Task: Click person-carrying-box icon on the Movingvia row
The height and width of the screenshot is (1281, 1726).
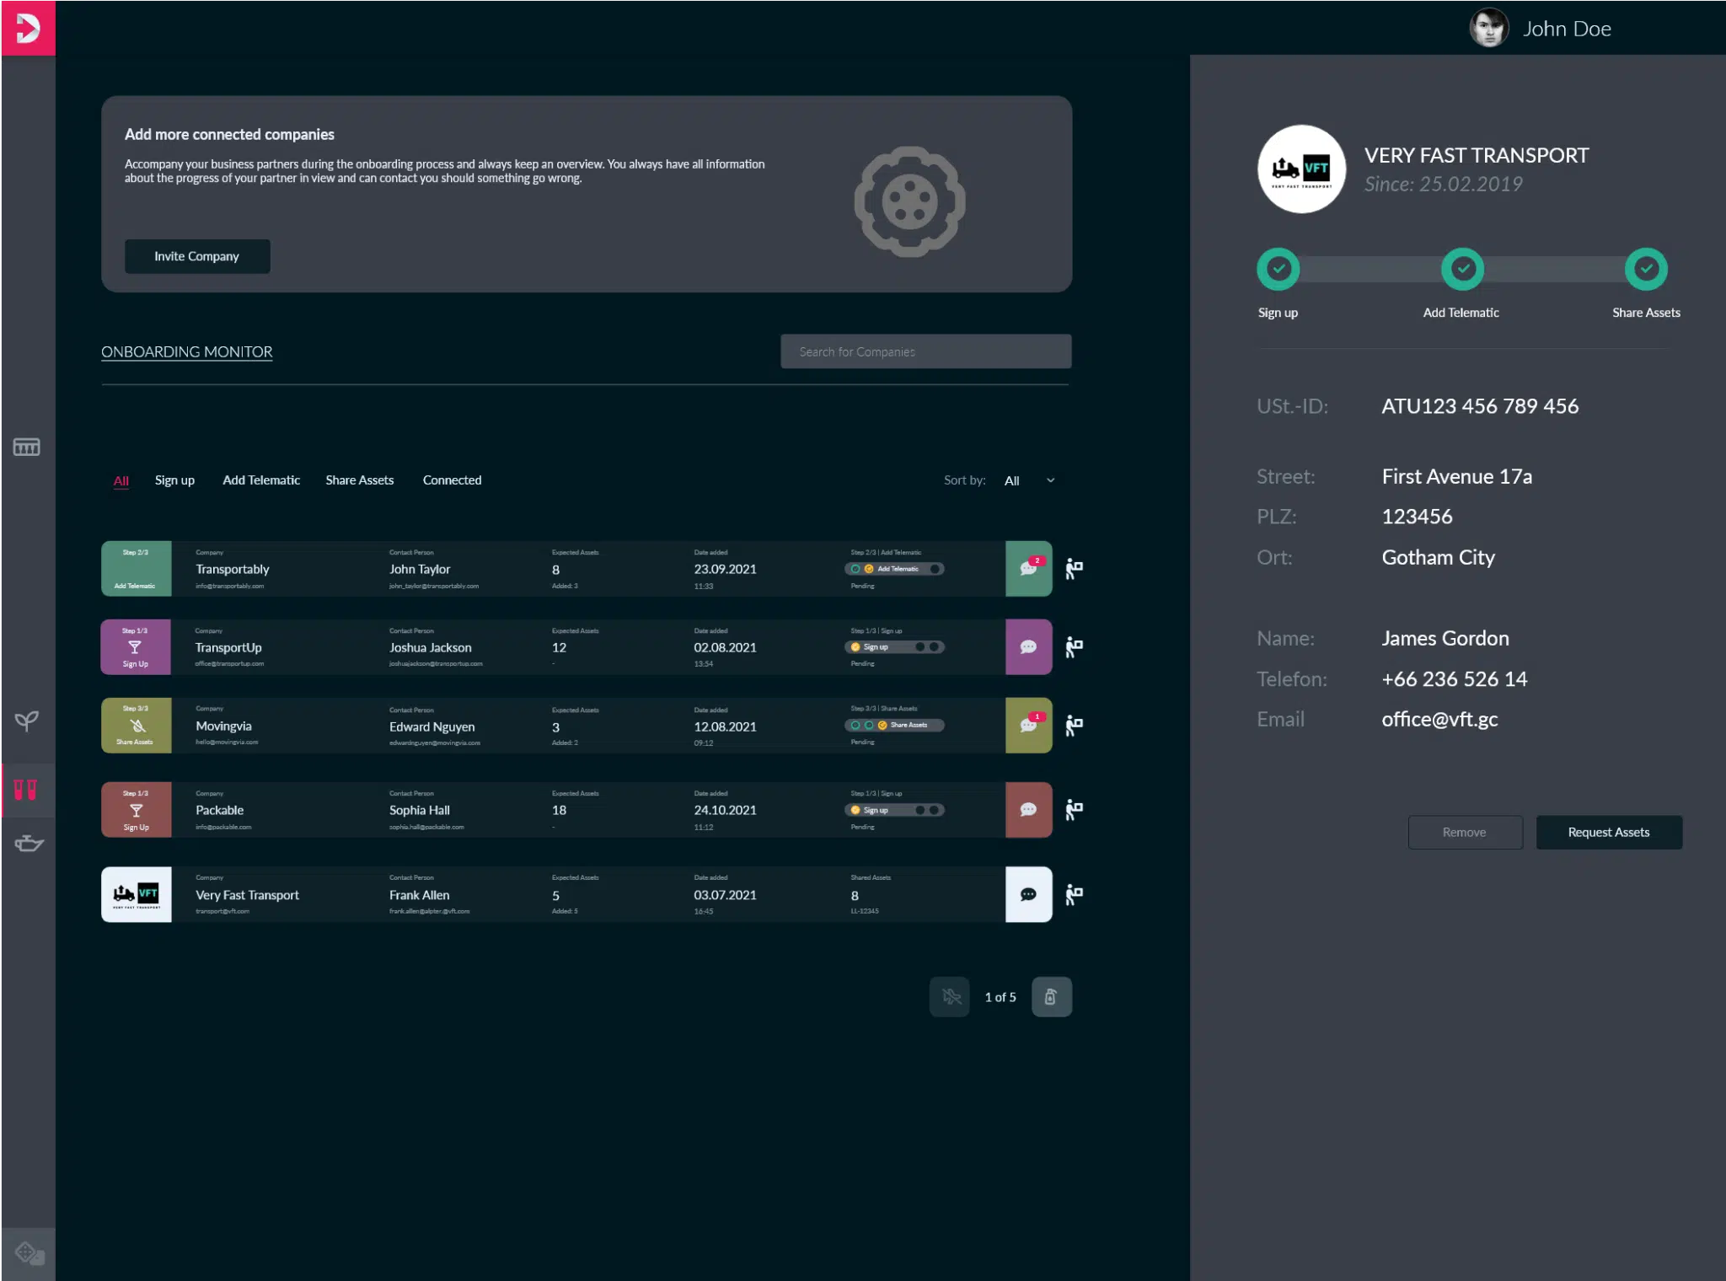Action: (x=1074, y=726)
